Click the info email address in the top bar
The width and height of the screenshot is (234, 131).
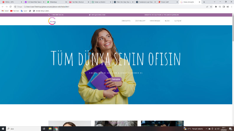pos(97,15)
